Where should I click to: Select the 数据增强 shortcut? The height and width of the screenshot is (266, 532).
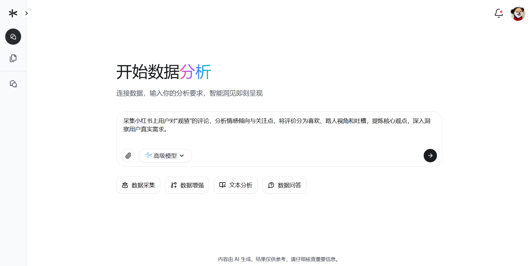187,185
